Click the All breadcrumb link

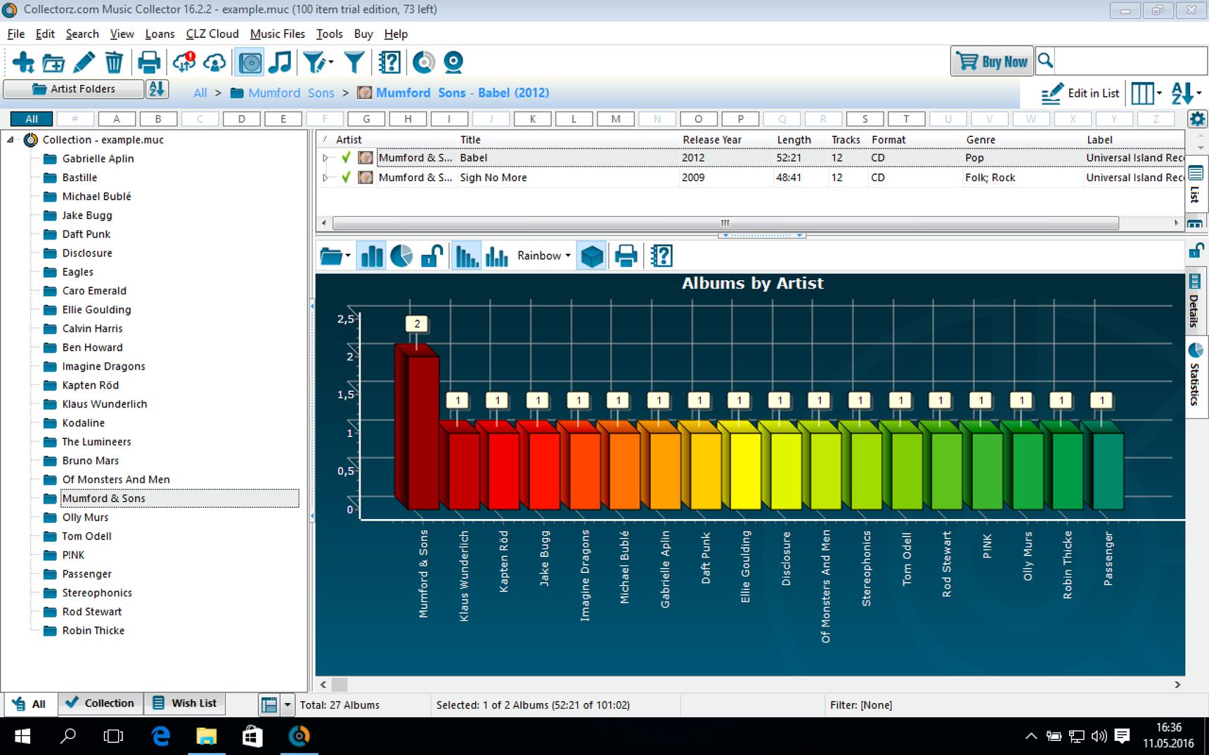tap(200, 93)
